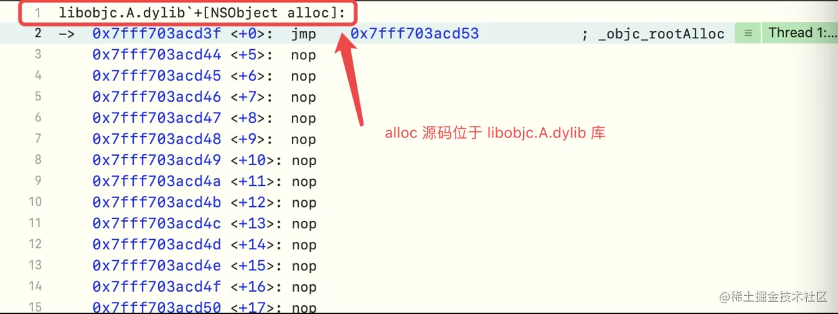Click line number 14 in gutter
The height and width of the screenshot is (314, 838).
[36, 286]
